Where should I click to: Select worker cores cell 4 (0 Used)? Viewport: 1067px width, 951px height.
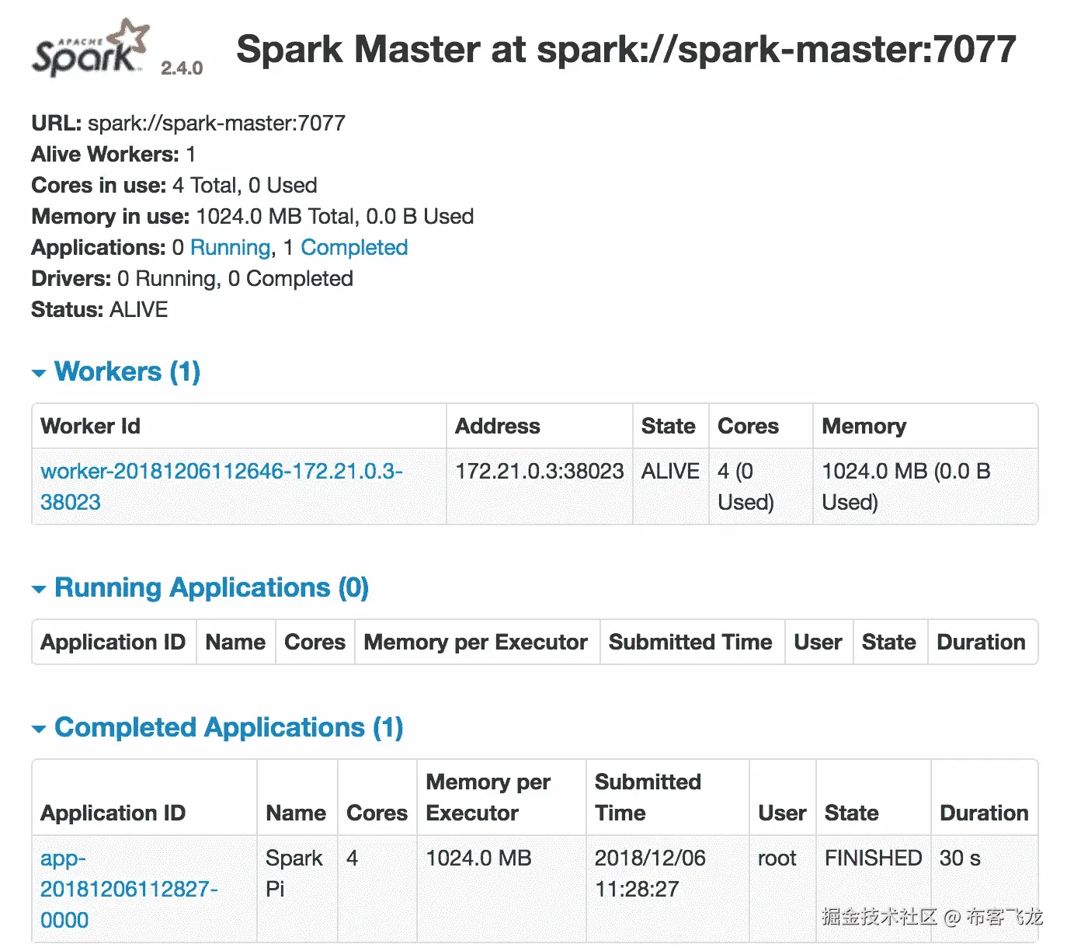pyautogui.click(x=746, y=486)
